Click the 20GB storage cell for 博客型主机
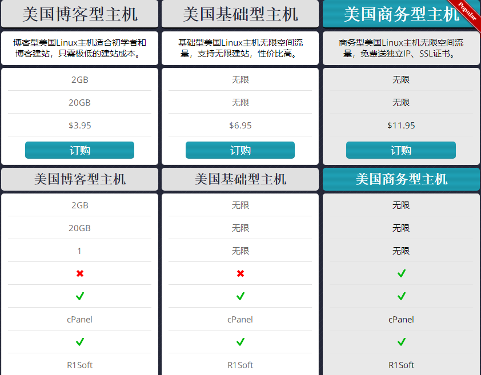The image size is (481, 375). 80,102
